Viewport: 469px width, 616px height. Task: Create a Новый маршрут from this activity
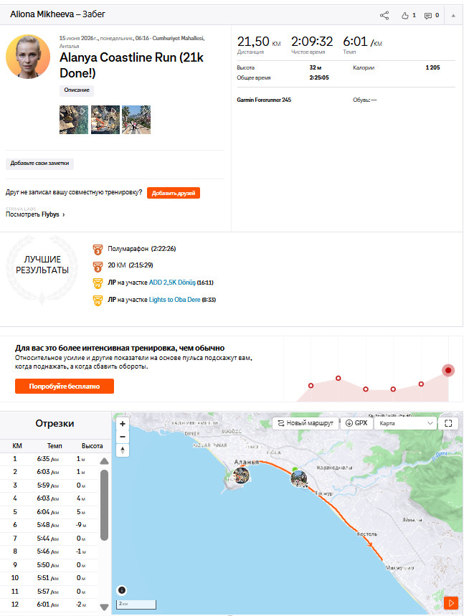305,423
